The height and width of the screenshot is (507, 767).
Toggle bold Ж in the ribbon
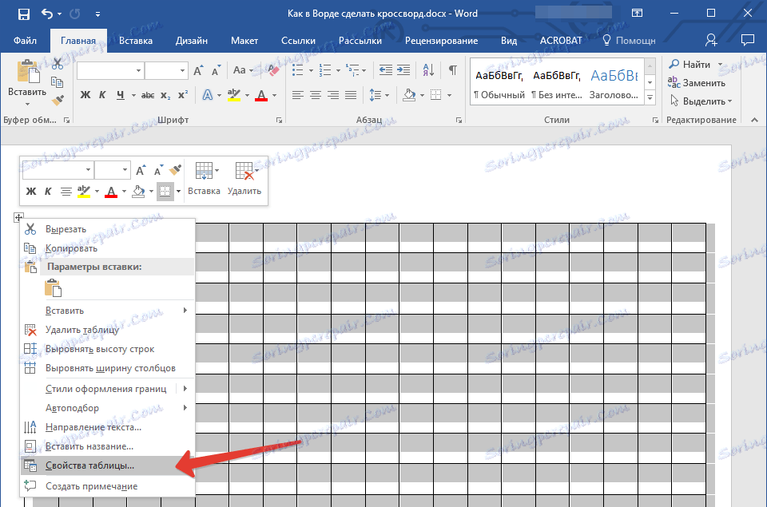(86, 95)
